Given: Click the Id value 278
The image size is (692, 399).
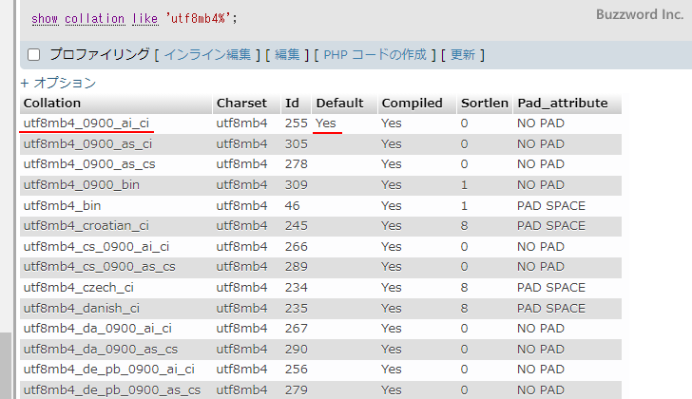Looking at the screenshot, I should pos(297,164).
